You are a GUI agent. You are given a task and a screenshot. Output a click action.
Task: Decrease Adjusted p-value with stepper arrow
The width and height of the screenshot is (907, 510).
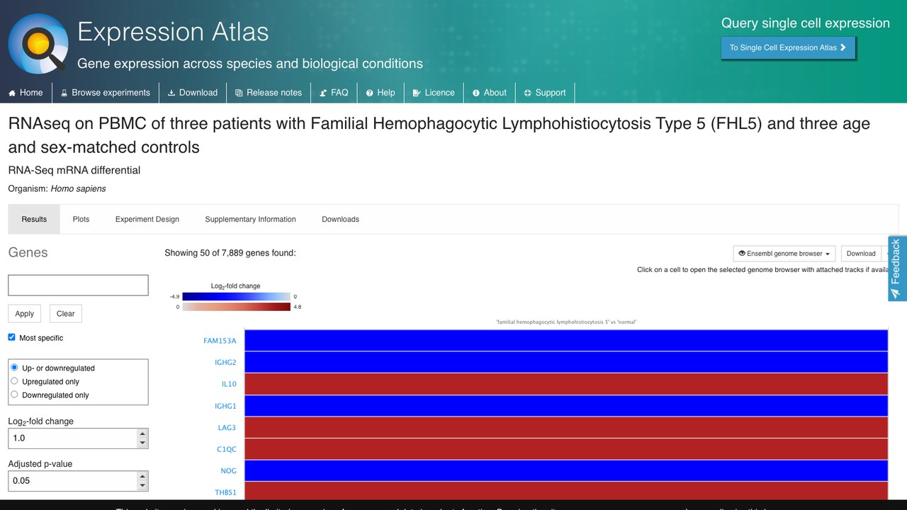[x=142, y=485]
